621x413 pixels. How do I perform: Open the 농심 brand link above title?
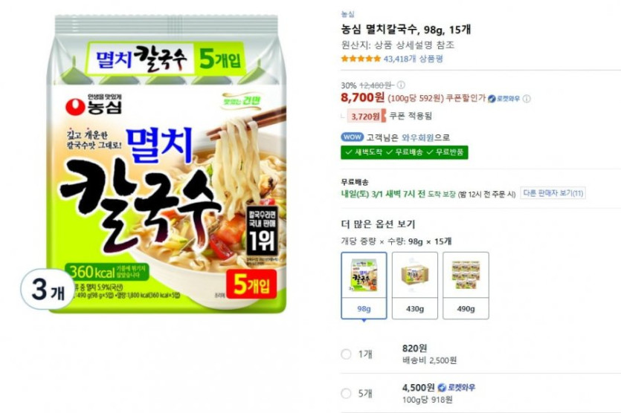[348, 14]
